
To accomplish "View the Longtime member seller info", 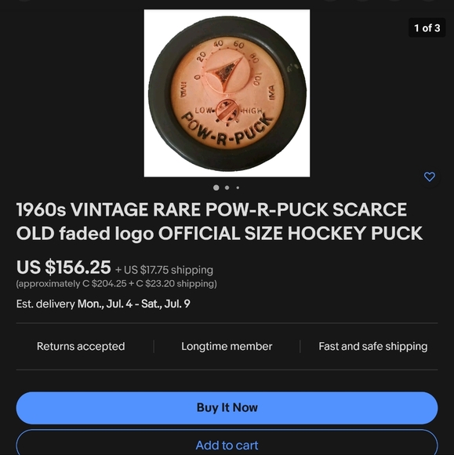I will [x=227, y=346].
